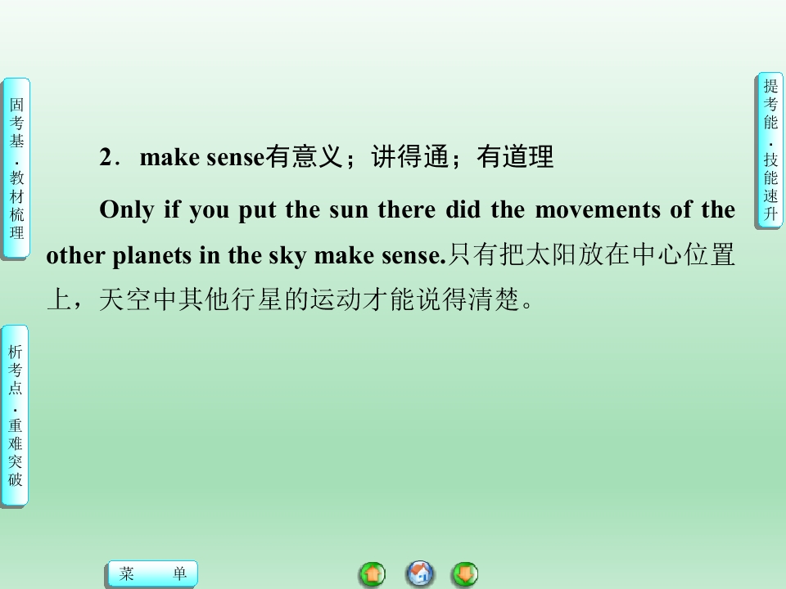Click the item number '2.' in heading
Image resolution: width=786 pixels, height=589 pixels.
[x=110, y=157]
